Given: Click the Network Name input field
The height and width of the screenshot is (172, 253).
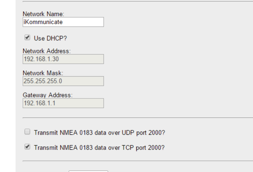Looking at the screenshot, I should [63, 22].
